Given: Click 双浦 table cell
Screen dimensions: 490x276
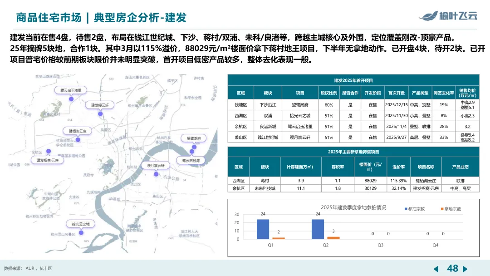Looking at the screenshot, I should 268,116.
